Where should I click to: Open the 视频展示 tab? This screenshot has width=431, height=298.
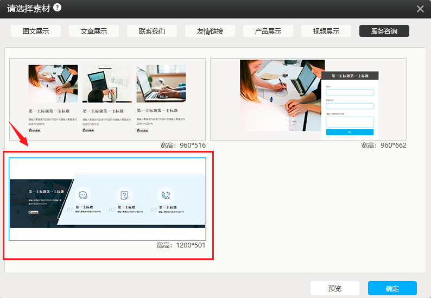[x=326, y=31]
